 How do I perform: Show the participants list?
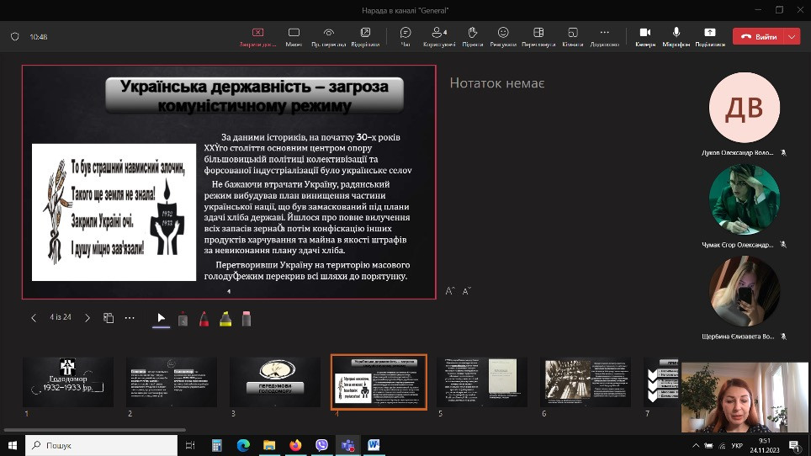[438, 35]
